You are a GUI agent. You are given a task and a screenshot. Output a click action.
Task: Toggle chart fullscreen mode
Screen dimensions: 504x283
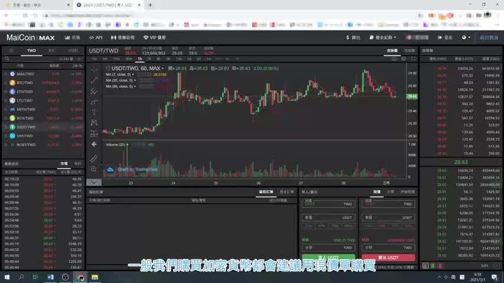(x=413, y=59)
